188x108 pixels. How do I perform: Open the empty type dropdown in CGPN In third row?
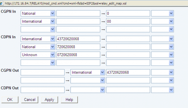click(x=38, y=29)
